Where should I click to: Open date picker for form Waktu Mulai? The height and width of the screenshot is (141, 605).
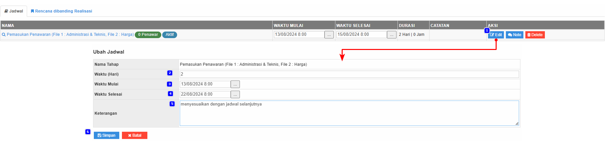[235, 84]
